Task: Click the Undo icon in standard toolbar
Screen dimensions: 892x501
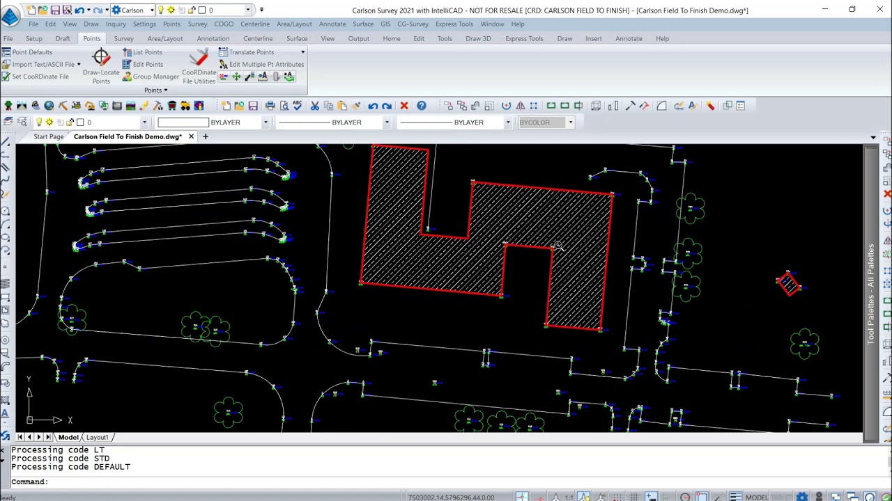Action: 374,106
